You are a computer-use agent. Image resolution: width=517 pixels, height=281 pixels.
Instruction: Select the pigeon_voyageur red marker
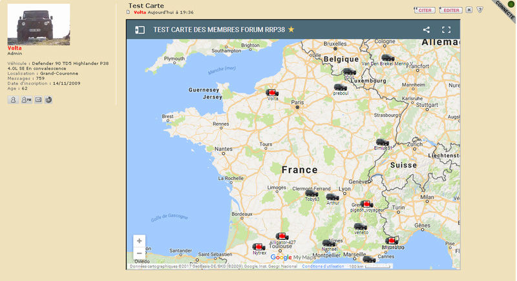point(366,204)
